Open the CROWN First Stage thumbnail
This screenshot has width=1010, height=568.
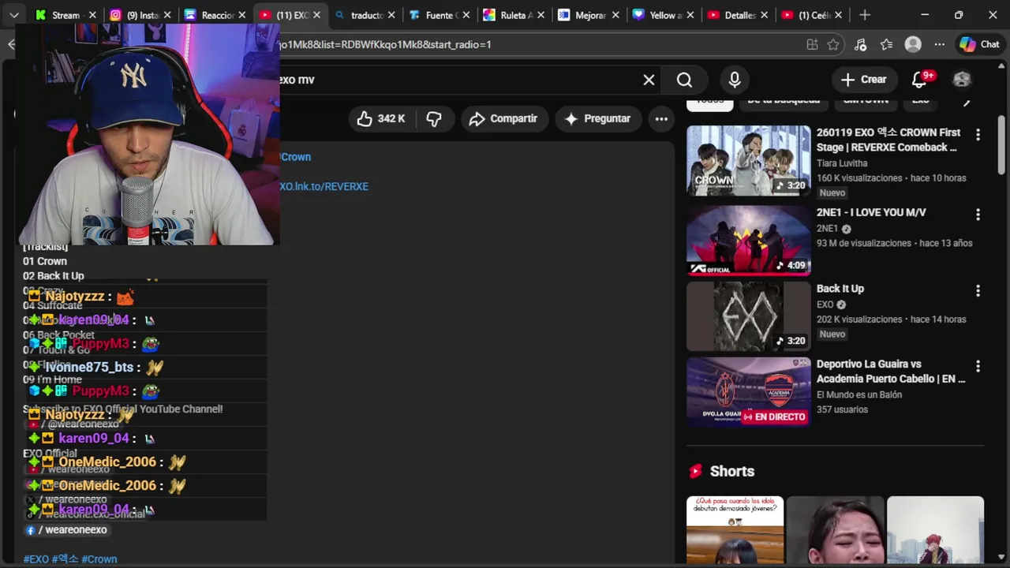click(748, 161)
